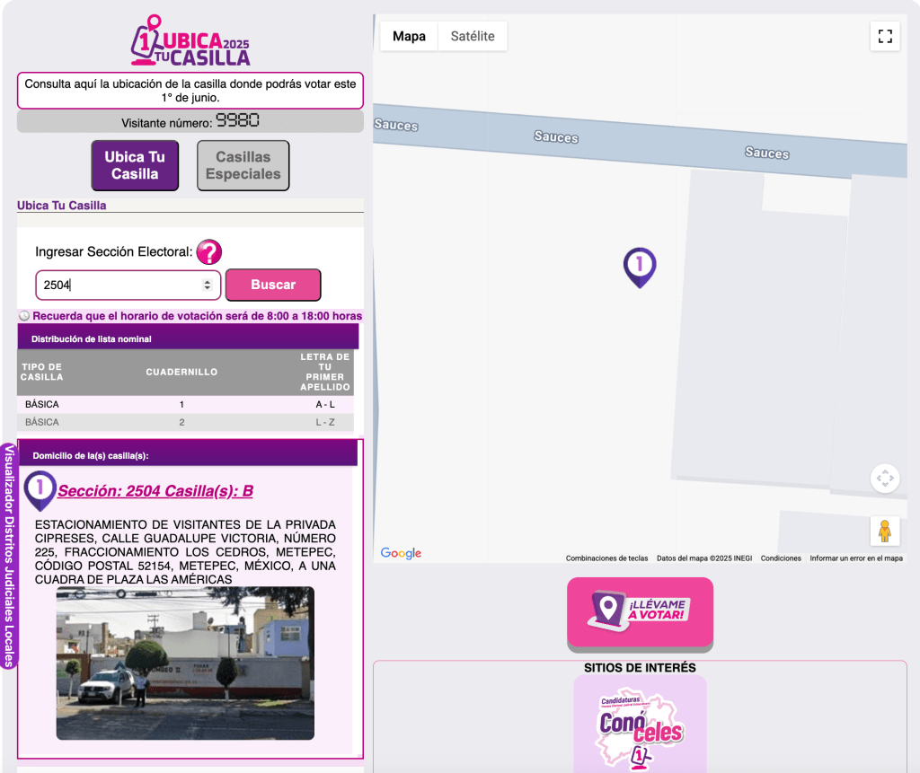Viewport: 920px width, 773px height.
Task: Open Visualizador Distritos Judiciales Locales side tab
Action: (x=9, y=556)
